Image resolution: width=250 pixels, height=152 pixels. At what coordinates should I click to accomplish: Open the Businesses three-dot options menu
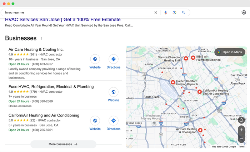[x=41, y=38]
